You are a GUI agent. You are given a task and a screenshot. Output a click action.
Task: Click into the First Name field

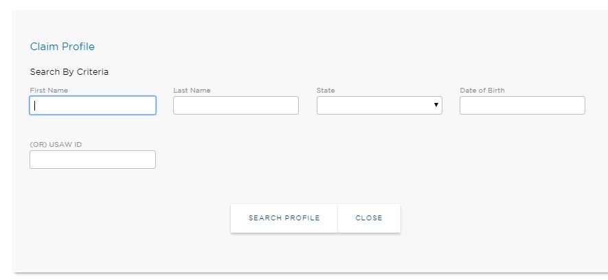click(93, 105)
